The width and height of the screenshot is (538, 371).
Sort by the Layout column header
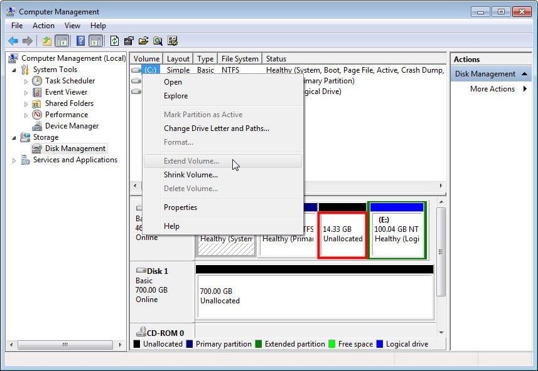tap(178, 58)
